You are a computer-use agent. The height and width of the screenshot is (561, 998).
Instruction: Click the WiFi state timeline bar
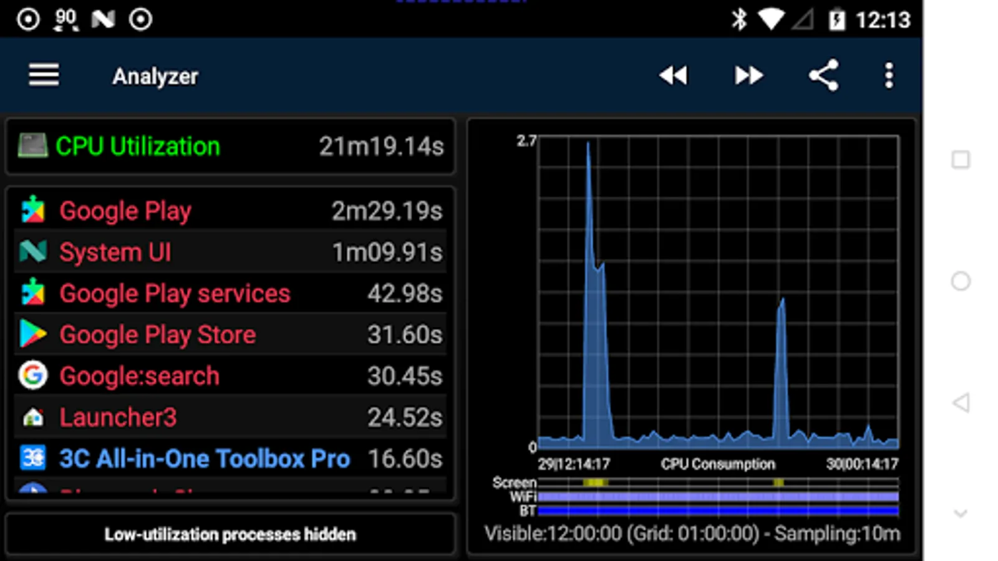tap(718, 497)
